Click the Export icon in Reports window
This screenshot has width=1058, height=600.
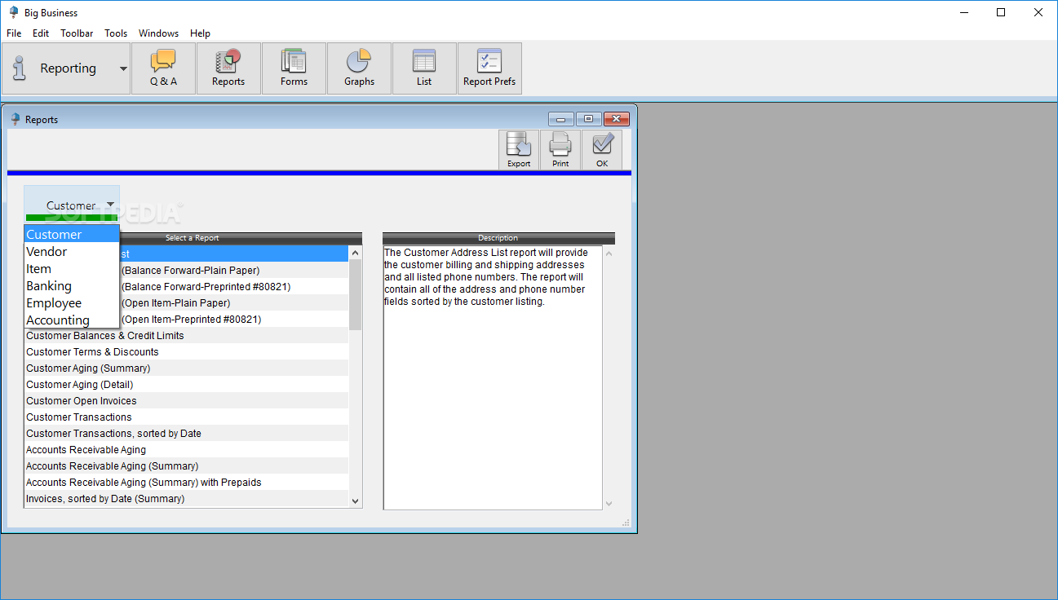click(519, 150)
